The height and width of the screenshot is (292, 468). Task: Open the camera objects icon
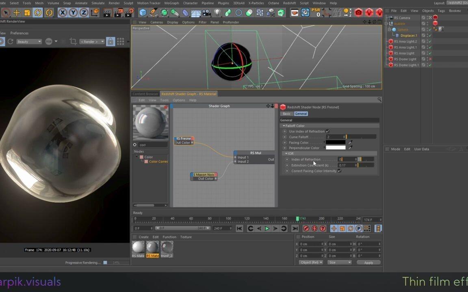click(x=206, y=13)
